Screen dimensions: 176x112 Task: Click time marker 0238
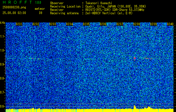137,24
